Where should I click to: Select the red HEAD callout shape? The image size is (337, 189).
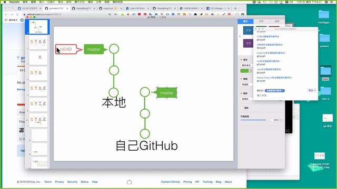[x=66, y=49]
